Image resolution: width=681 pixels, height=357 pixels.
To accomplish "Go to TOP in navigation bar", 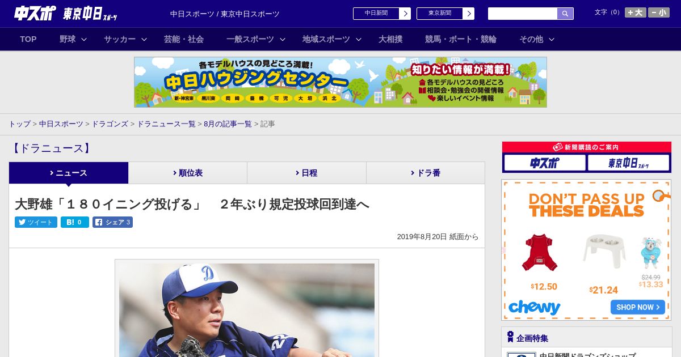I will [x=28, y=39].
